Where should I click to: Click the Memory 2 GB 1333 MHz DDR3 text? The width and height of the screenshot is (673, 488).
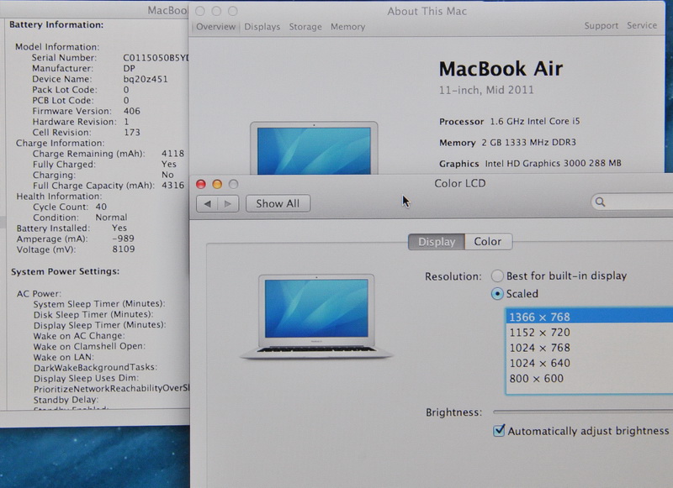point(507,142)
